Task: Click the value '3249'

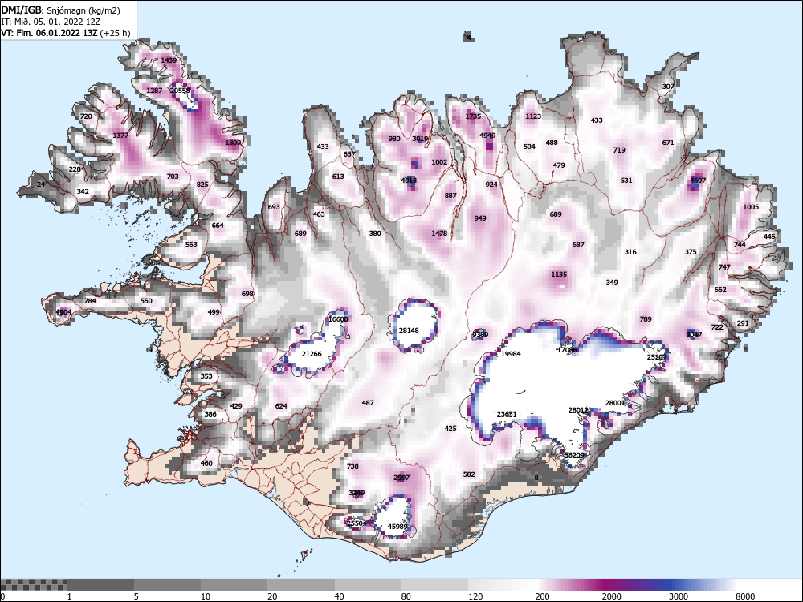Action: point(357,493)
